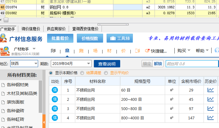Image resolution: width=219 pixels, height=128 pixels.
Task: Click the 材料名称 column header
Action: click(x=98, y=81)
